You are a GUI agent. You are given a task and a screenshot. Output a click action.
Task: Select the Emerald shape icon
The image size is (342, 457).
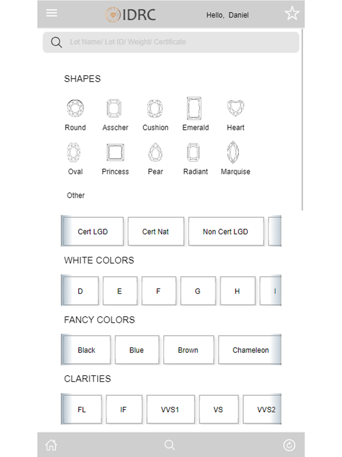pyautogui.click(x=194, y=108)
